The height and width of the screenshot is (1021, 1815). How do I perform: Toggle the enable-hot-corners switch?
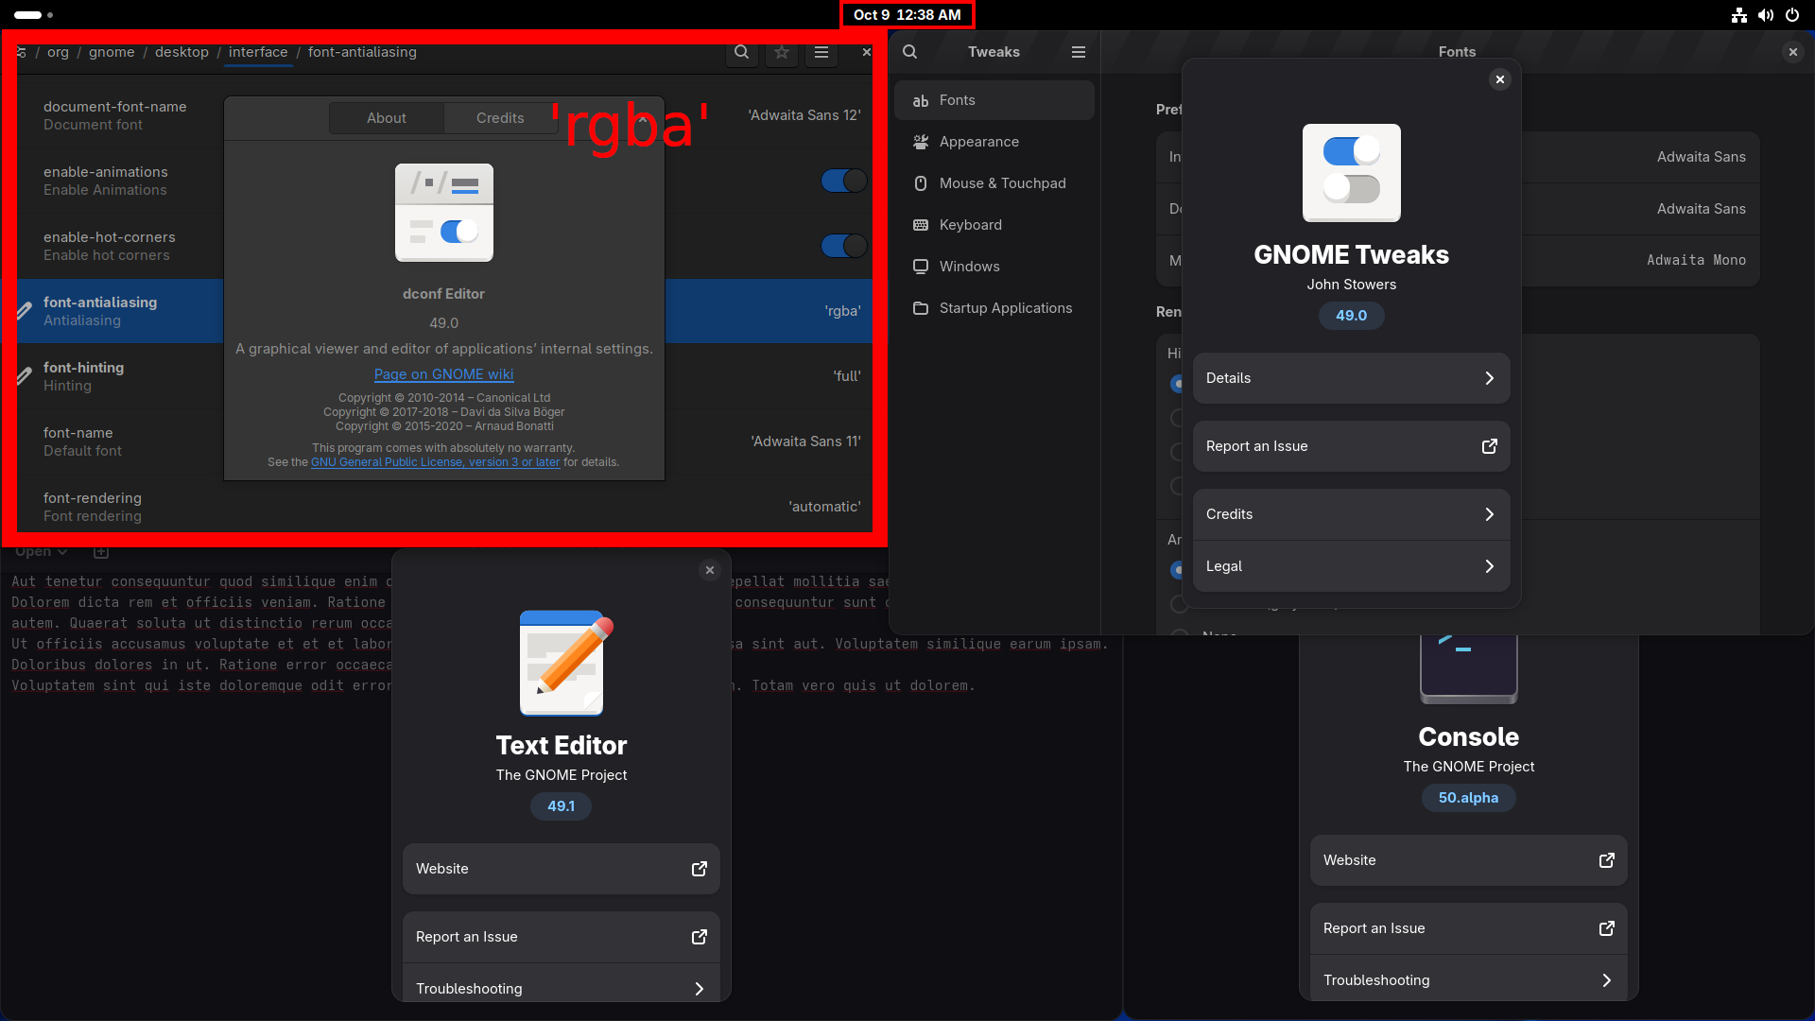(x=843, y=246)
